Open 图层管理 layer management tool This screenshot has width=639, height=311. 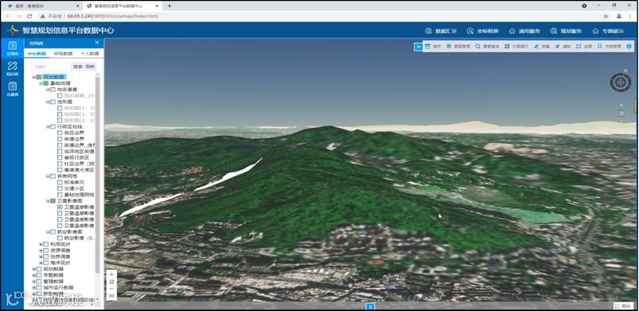[458, 46]
